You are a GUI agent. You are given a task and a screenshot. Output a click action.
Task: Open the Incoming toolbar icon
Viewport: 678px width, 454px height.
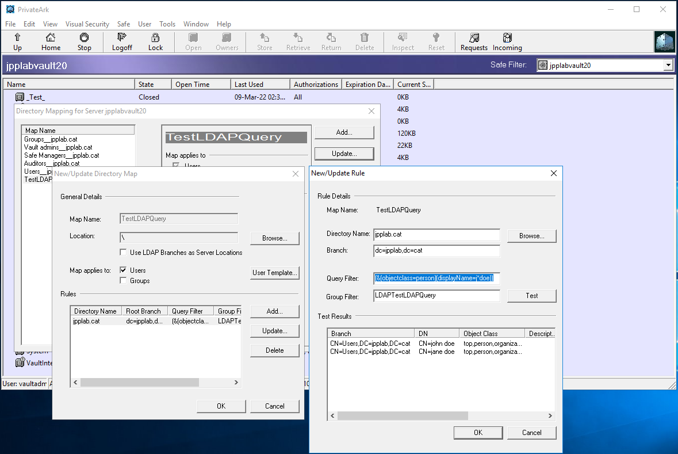pyautogui.click(x=507, y=41)
